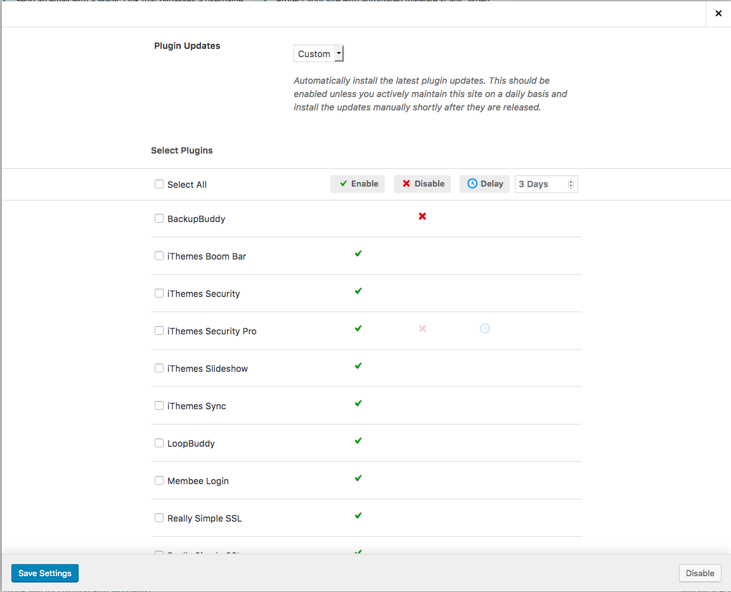Click the green check for iThemes Security Pro
731x592 pixels.
358,328
